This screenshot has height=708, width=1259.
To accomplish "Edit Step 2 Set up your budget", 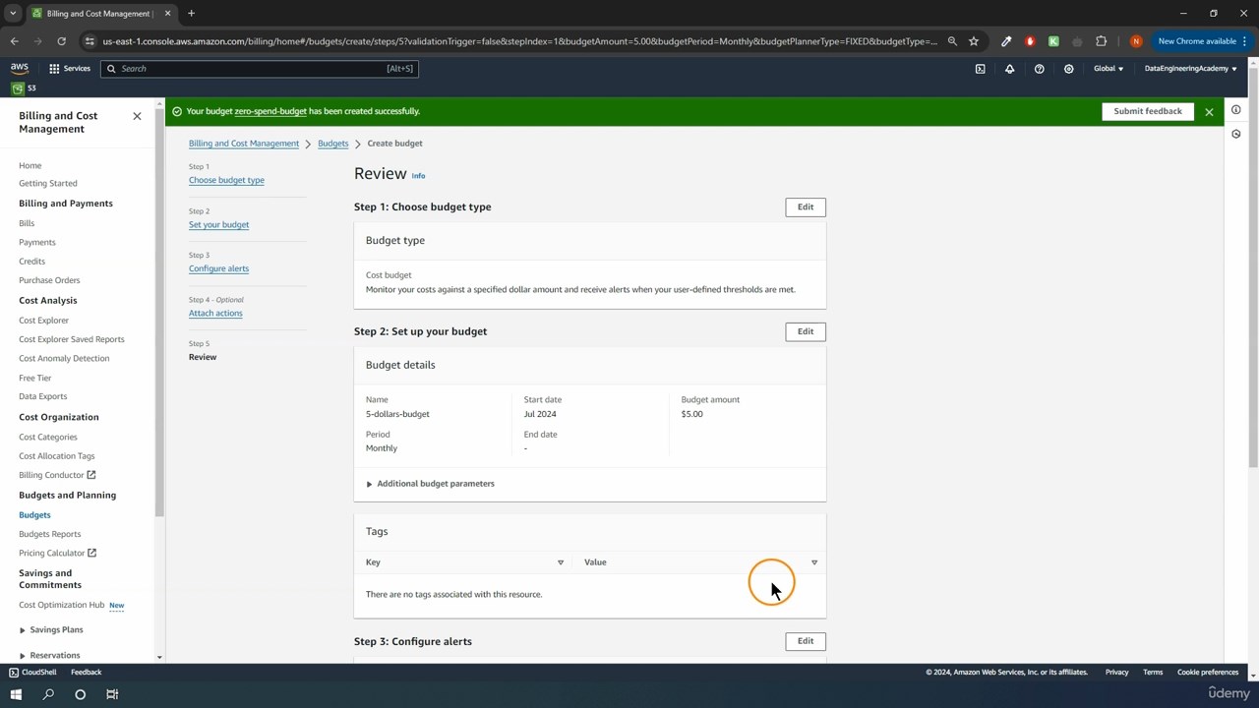I will point(806,331).
